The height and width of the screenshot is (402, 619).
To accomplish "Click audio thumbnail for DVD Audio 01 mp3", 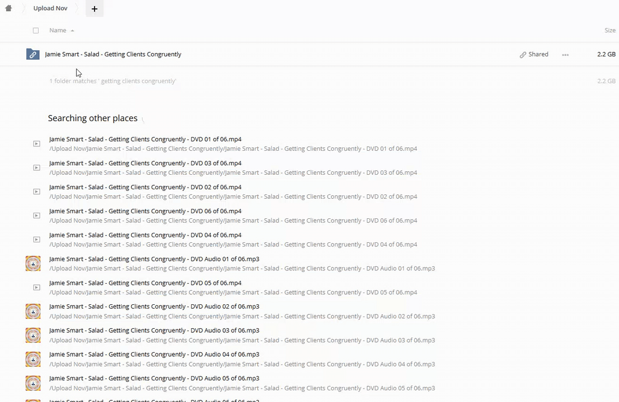I will coord(33,264).
